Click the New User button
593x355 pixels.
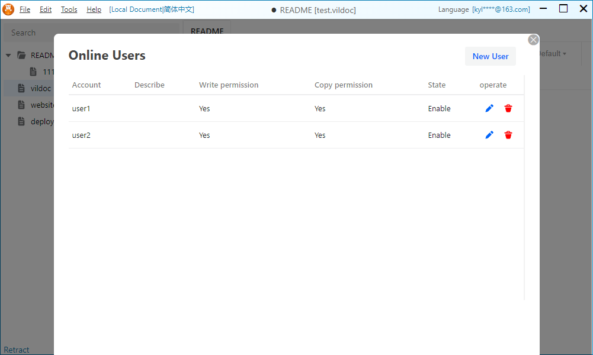491,56
